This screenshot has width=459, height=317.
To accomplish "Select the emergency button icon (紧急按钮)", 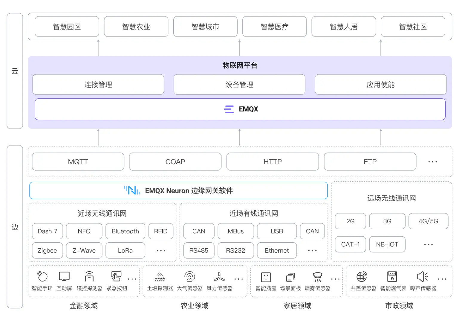I will click(x=116, y=276).
